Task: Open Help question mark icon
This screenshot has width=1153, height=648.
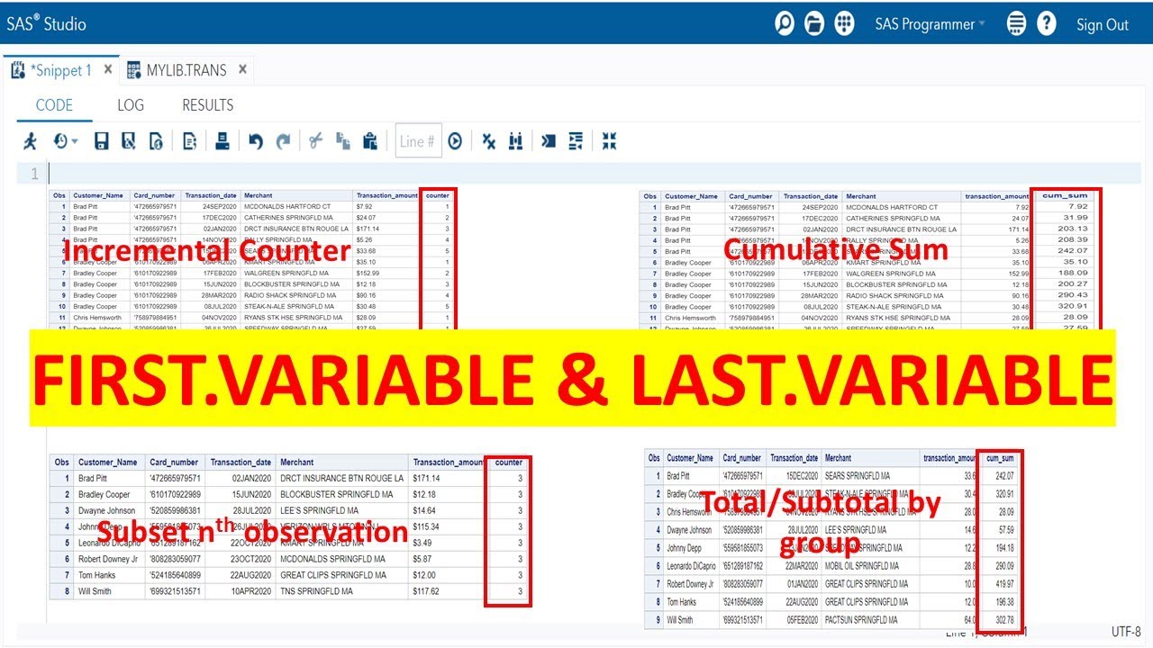Action: click(1046, 23)
